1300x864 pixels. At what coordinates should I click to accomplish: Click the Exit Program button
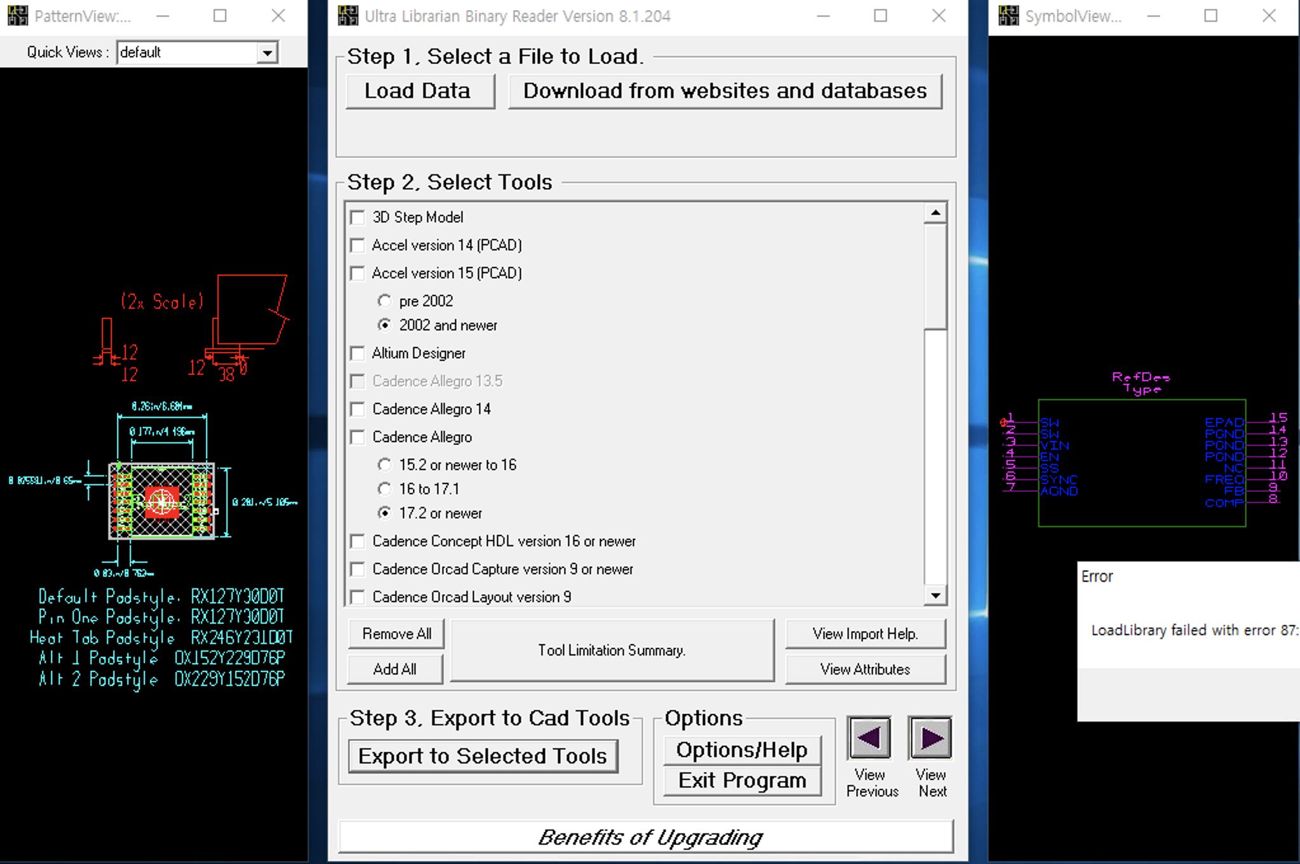tap(742, 780)
